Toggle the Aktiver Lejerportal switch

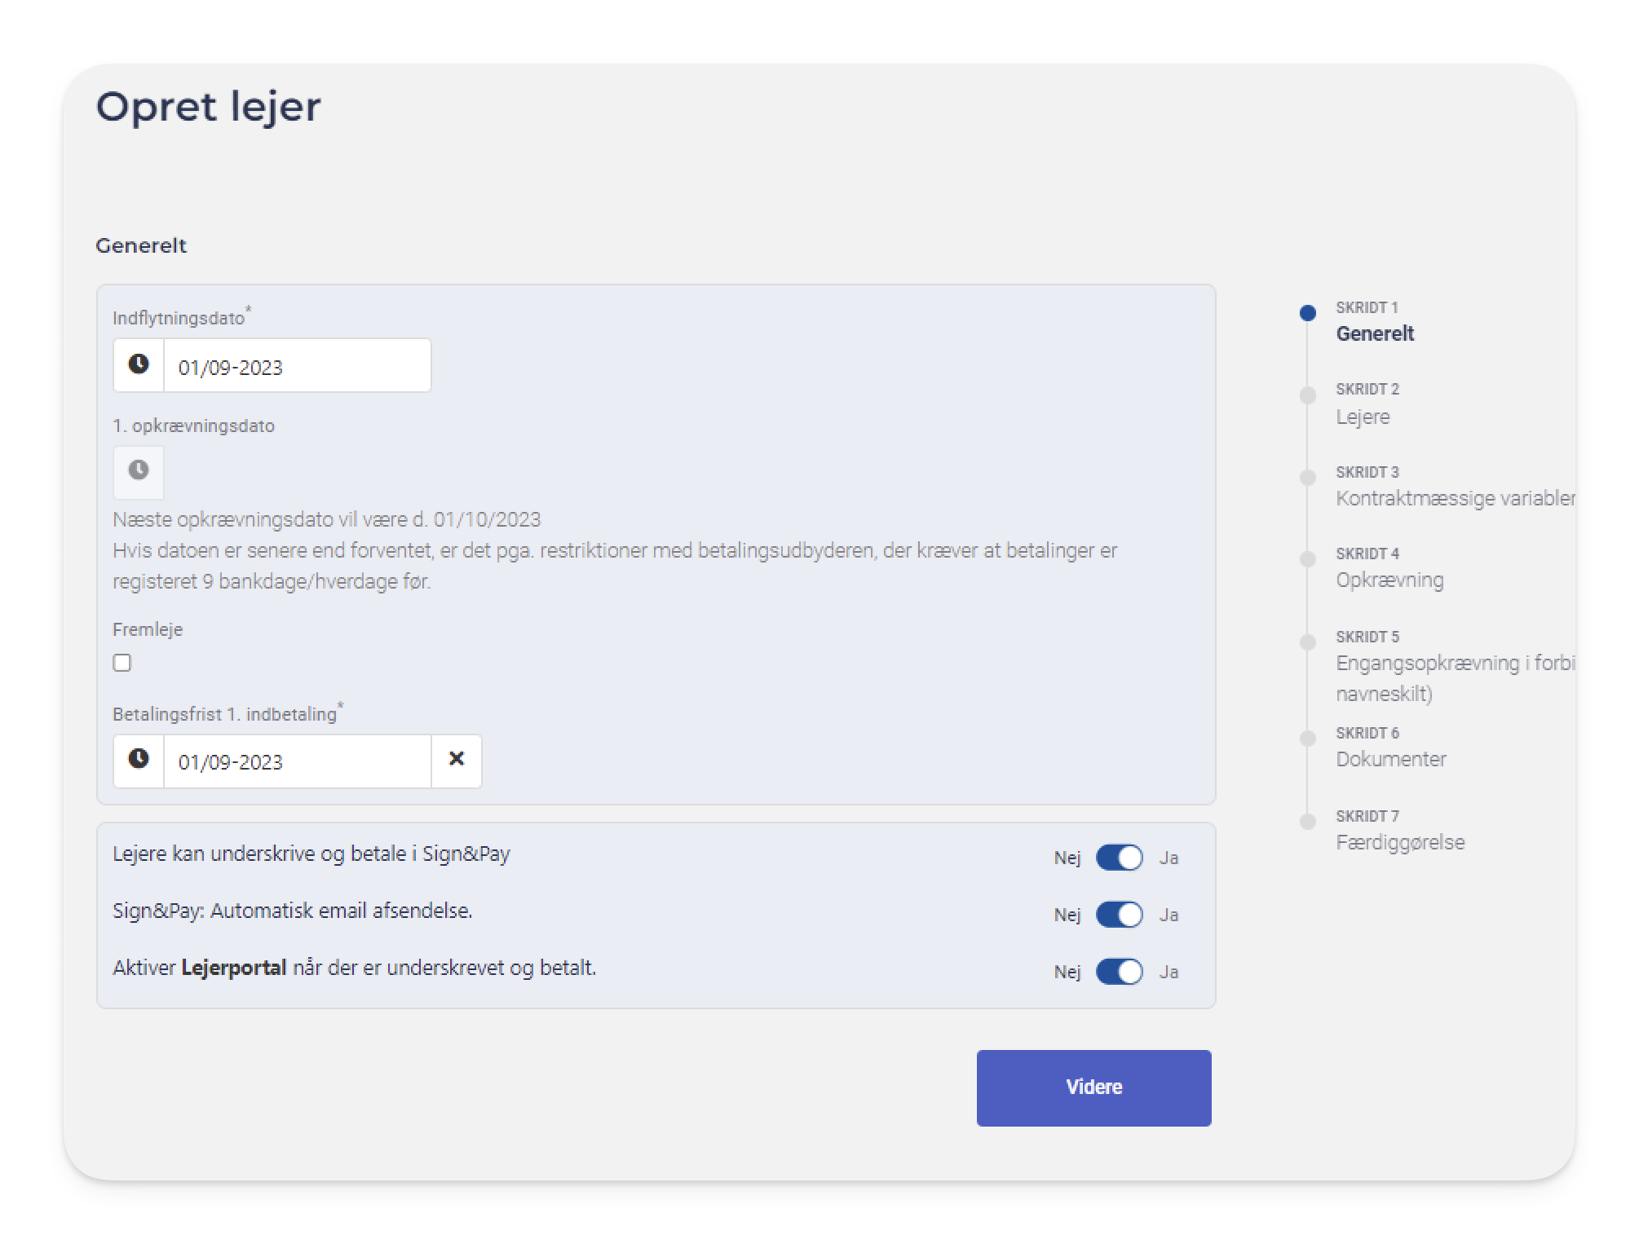tap(1119, 972)
